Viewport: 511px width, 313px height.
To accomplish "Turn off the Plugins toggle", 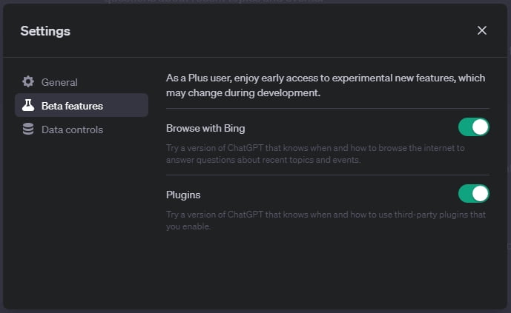I will (x=473, y=194).
